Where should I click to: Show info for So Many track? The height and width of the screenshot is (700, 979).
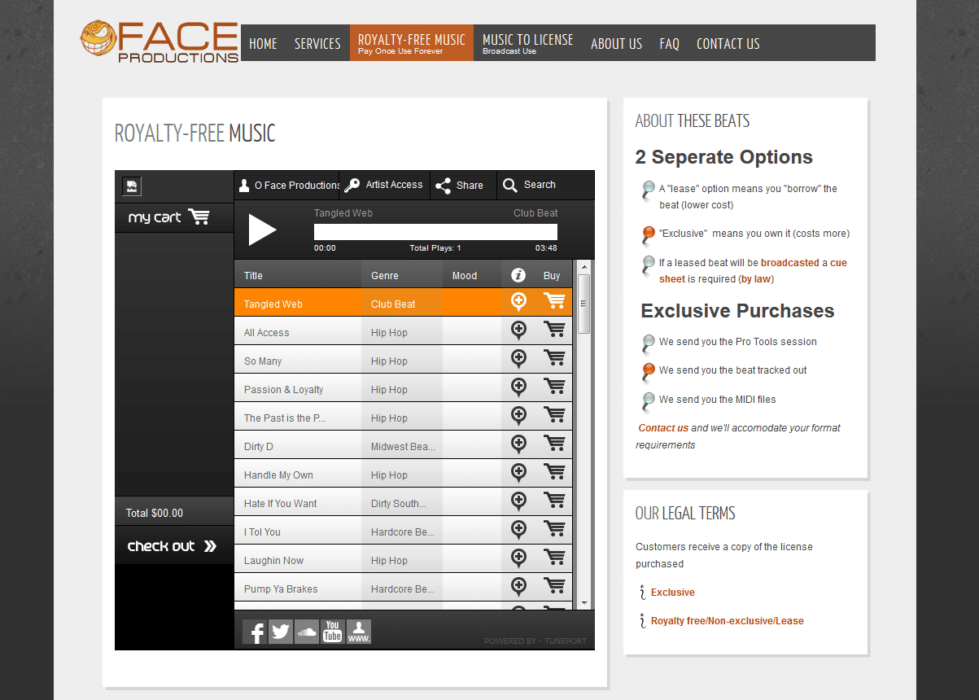[x=518, y=358]
